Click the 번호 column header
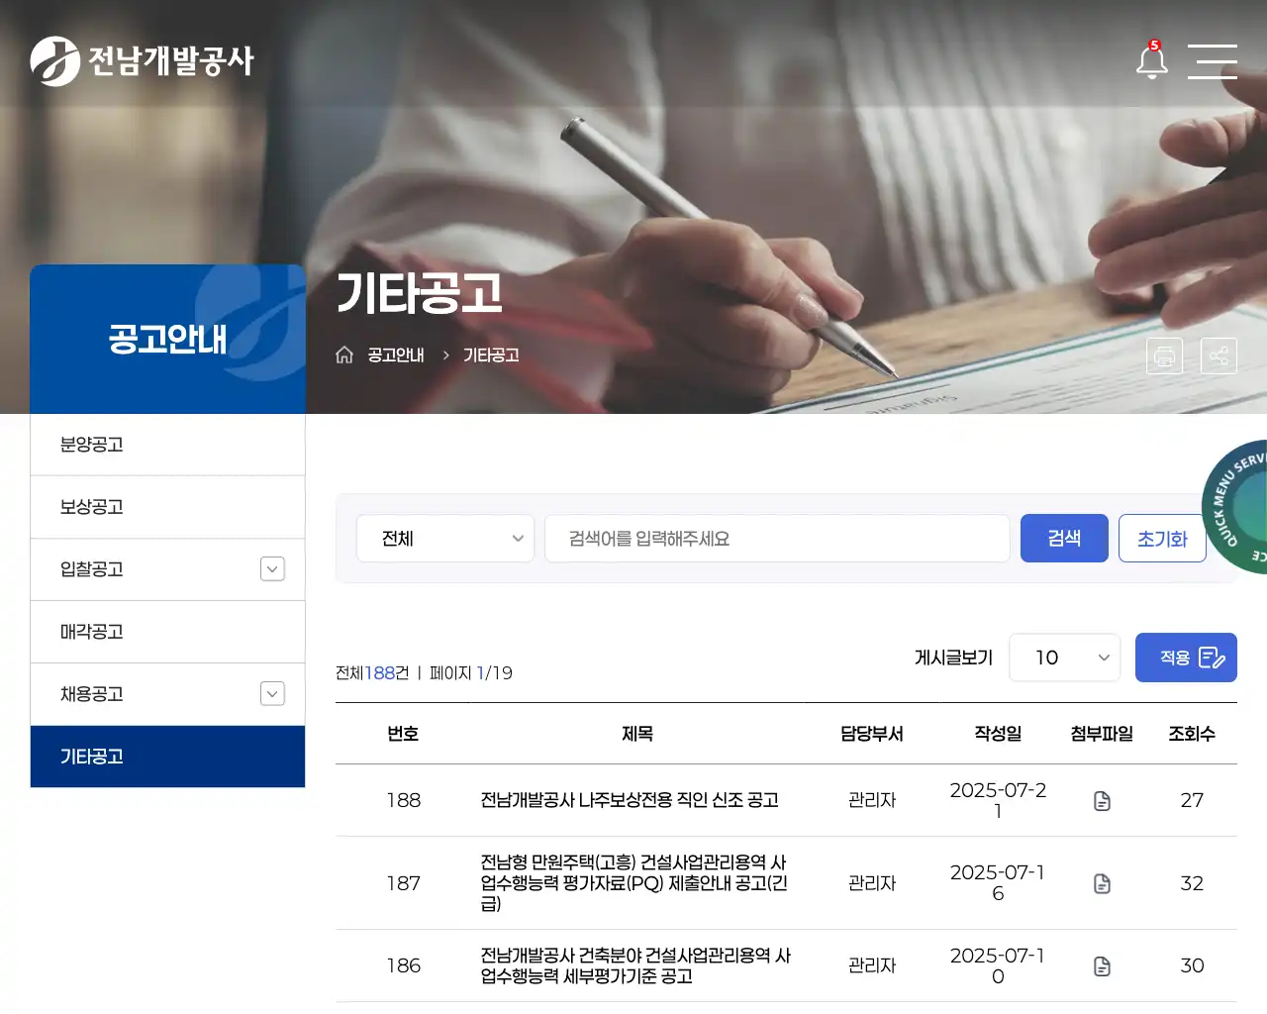The width and height of the screenshot is (1267, 1014). click(403, 734)
